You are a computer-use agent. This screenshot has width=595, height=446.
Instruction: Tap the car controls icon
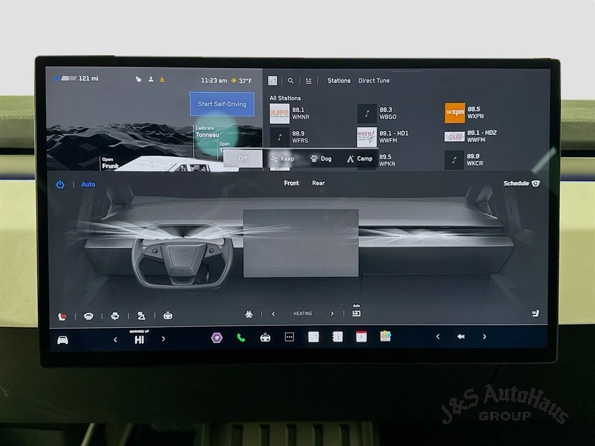(62, 340)
